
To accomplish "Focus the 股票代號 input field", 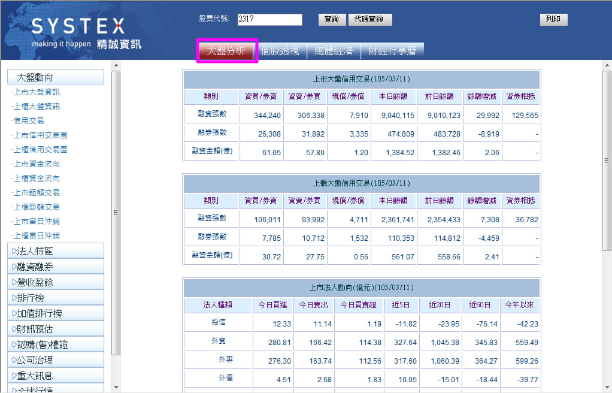I will (x=269, y=20).
